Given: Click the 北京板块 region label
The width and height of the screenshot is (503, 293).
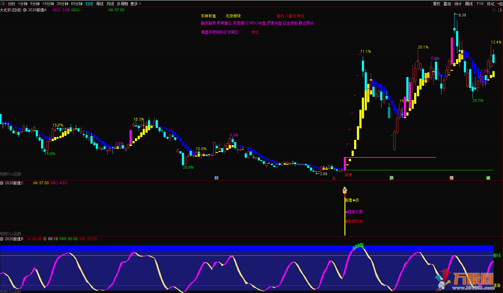Looking at the screenshot, I should tap(233, 16).
